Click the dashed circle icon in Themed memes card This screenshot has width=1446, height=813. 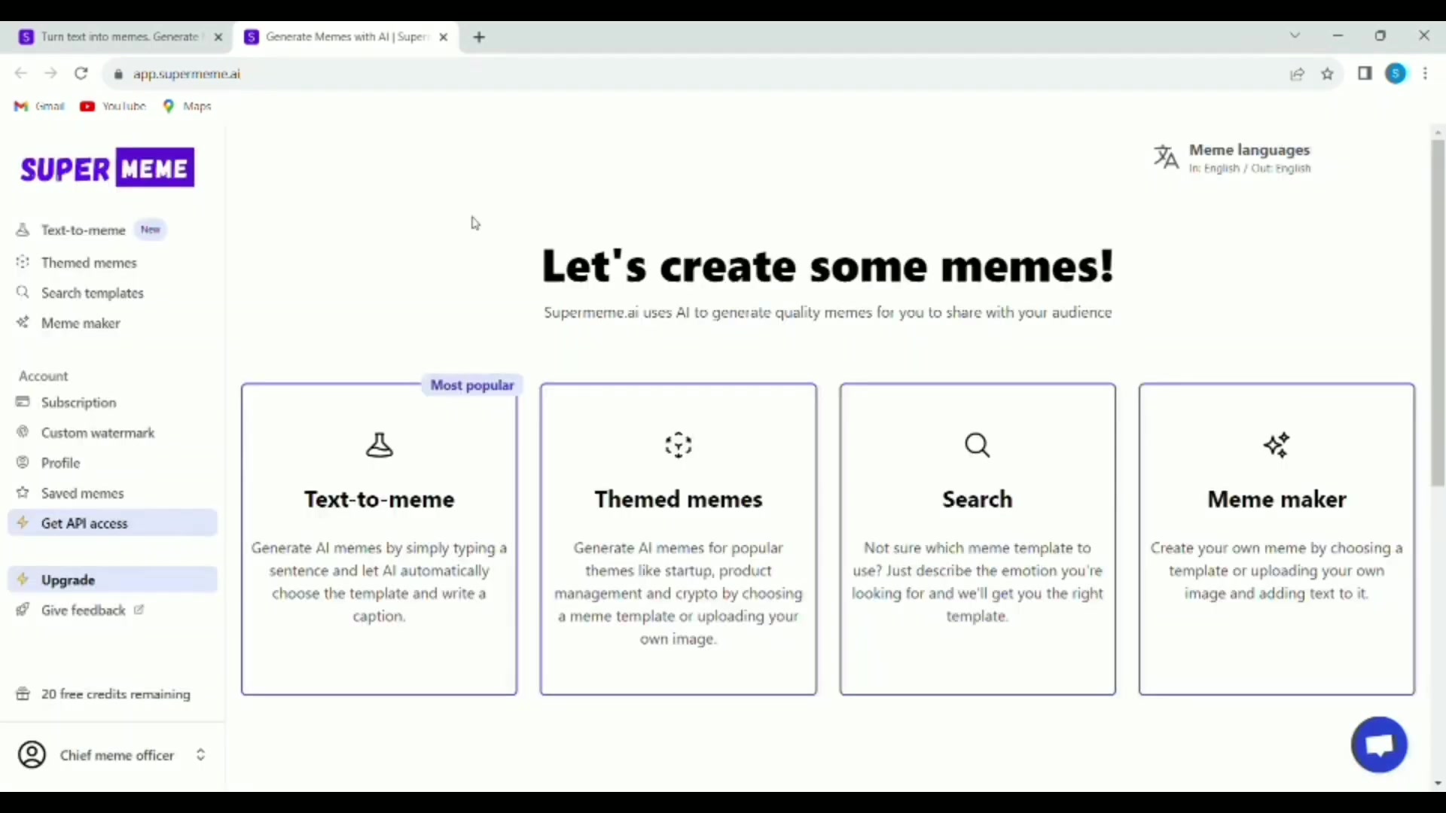click(679, 445)
